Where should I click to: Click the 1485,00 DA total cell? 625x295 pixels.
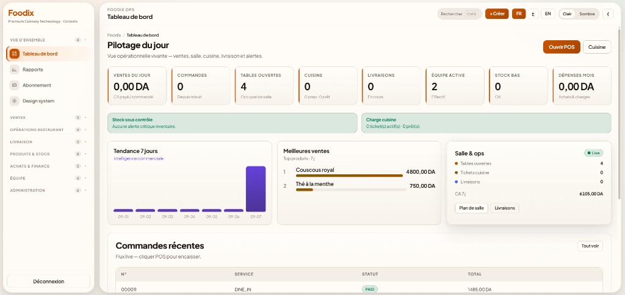pos(480,290)
